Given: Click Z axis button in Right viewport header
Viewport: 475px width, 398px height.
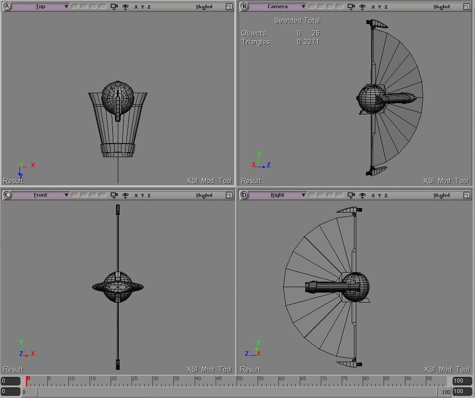Looking at the screenshot, I should (386, 195).
